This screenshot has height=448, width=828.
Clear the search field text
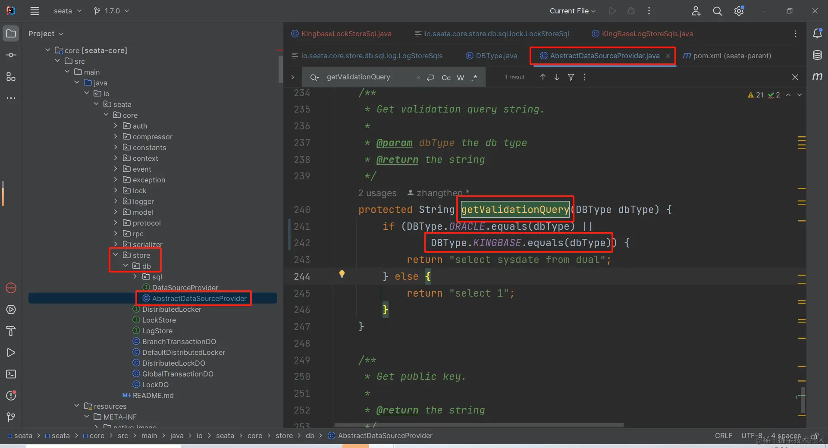418,78
